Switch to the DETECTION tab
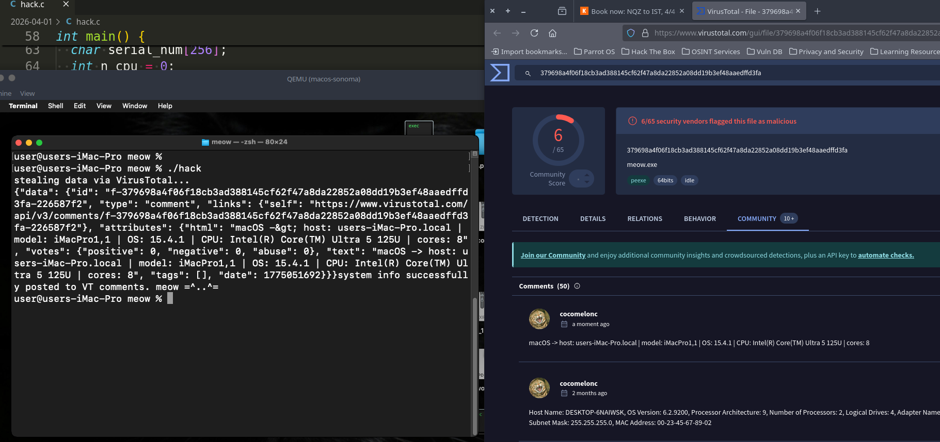This screenshot has width=940, height=442. (540, 219)
